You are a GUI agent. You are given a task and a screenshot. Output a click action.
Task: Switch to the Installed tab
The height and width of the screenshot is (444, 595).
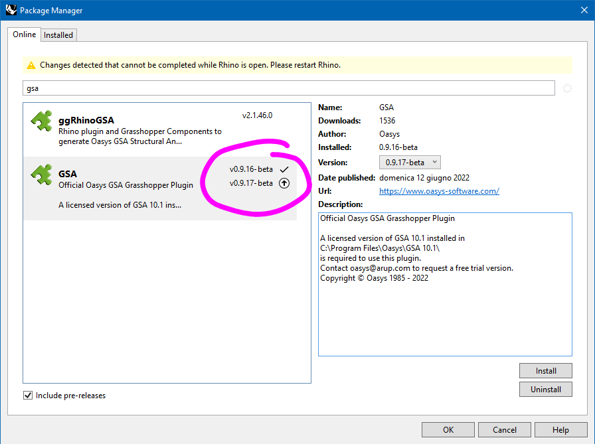[58, 35]
